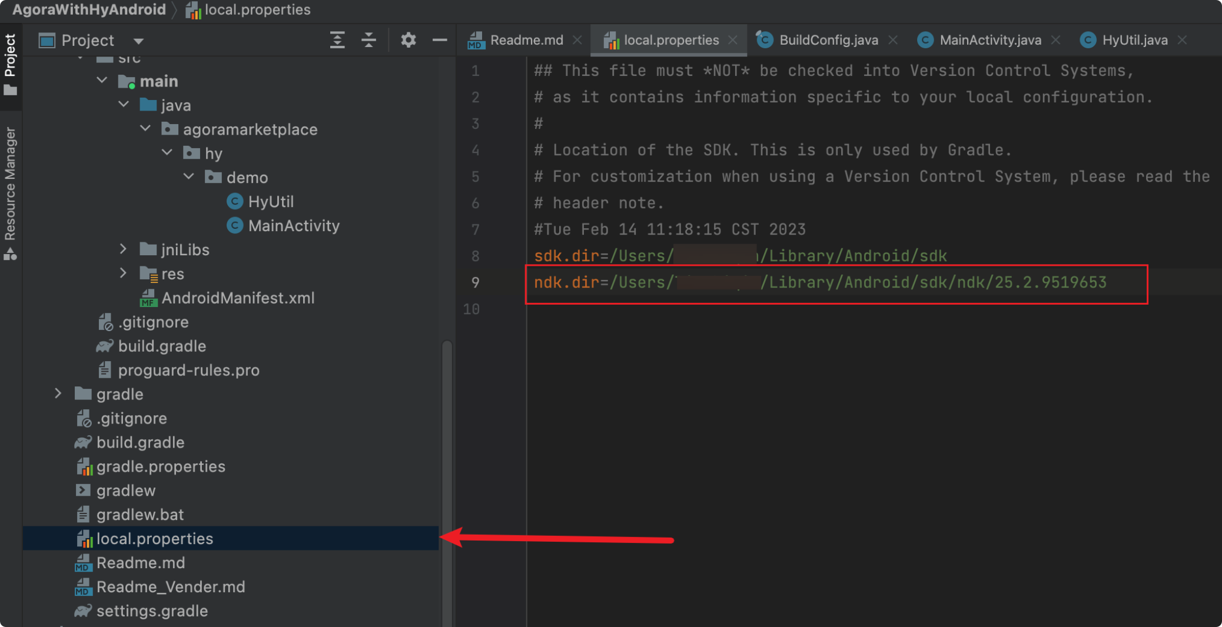This screenshot has width=1222, height=627.
Task: Select the jniLibs folder
Action: [185, 250]
